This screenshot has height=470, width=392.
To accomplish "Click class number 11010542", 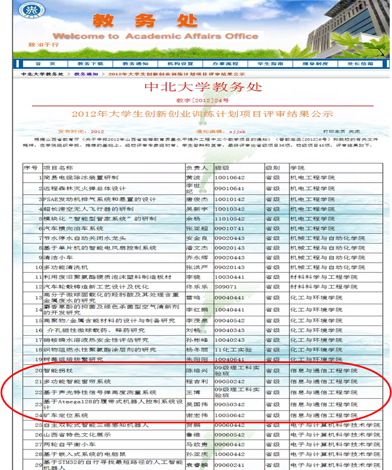I will [x=229, y=219].
